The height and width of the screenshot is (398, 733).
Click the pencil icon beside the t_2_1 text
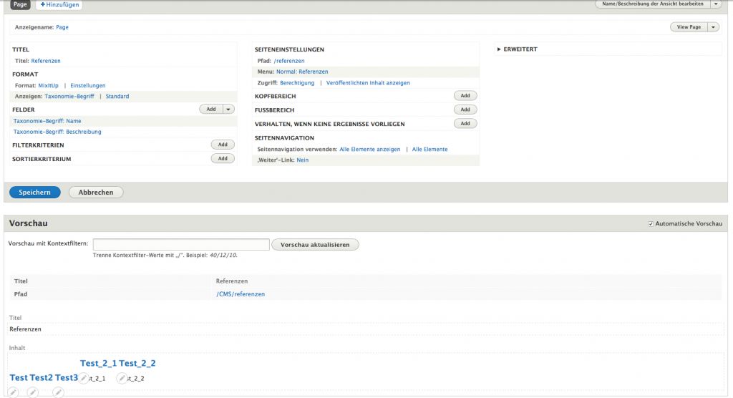tap(84, 378)
